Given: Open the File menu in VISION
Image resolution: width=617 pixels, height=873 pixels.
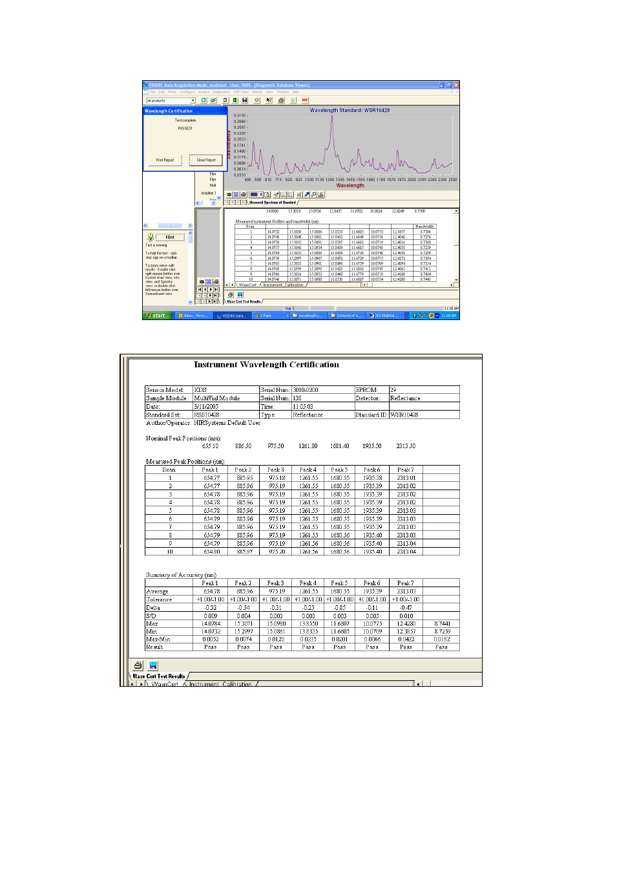Looking at the screenshot, I should point(153,92).
